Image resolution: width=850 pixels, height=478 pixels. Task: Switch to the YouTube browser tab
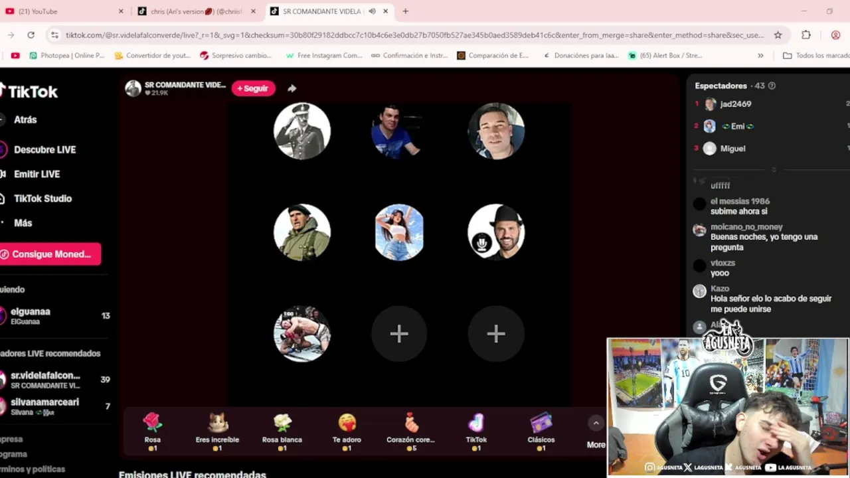pyautogui.click(x=64, y=11)
